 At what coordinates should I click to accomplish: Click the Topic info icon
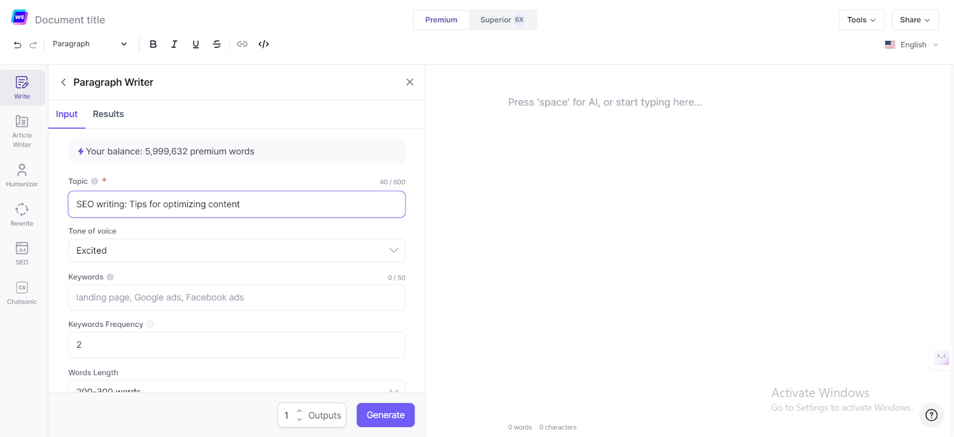pyautogui.click(x=94, y=182)
